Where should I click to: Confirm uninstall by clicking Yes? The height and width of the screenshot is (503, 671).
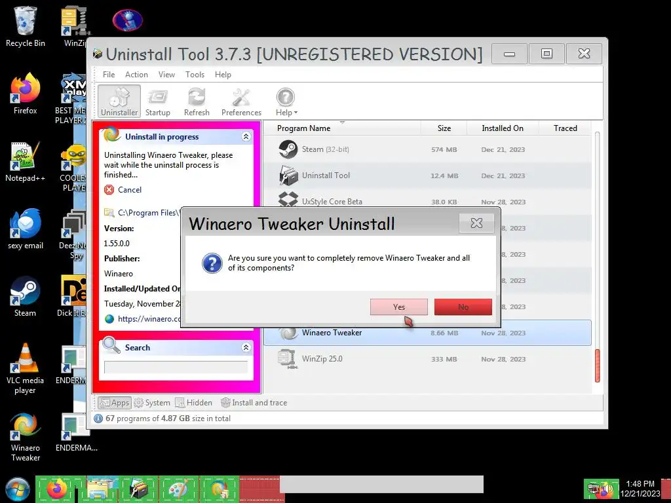tap(399, 307)
